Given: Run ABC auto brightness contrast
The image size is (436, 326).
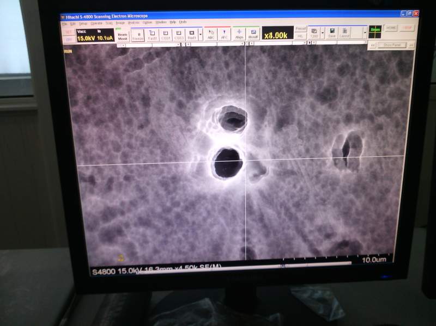Looking at the screenshot, I should 211,35.
